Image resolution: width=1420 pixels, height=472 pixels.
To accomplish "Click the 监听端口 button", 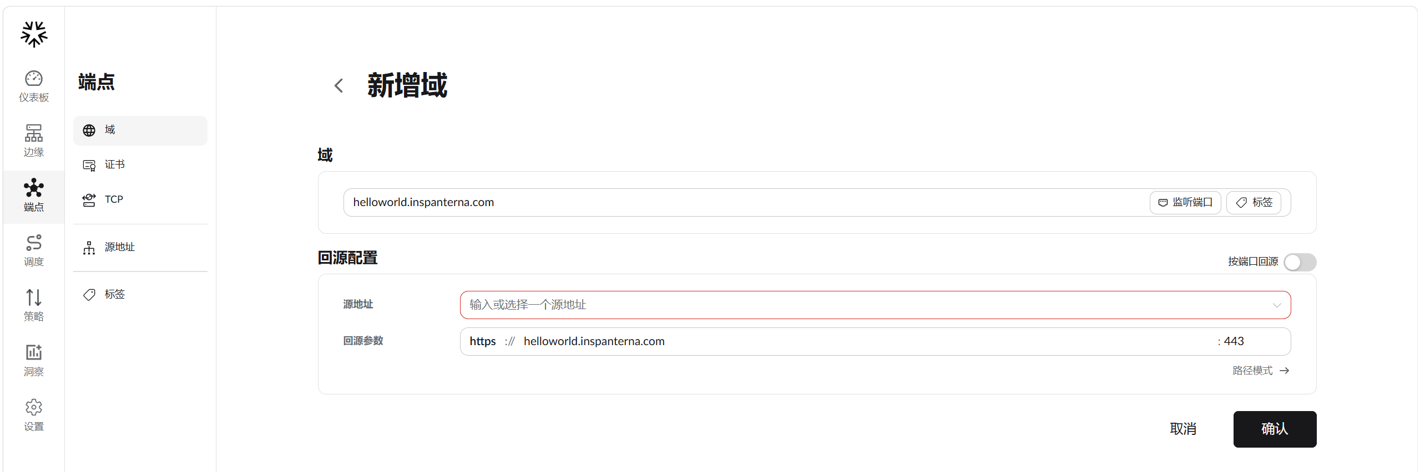I will tap(1185, 203).
